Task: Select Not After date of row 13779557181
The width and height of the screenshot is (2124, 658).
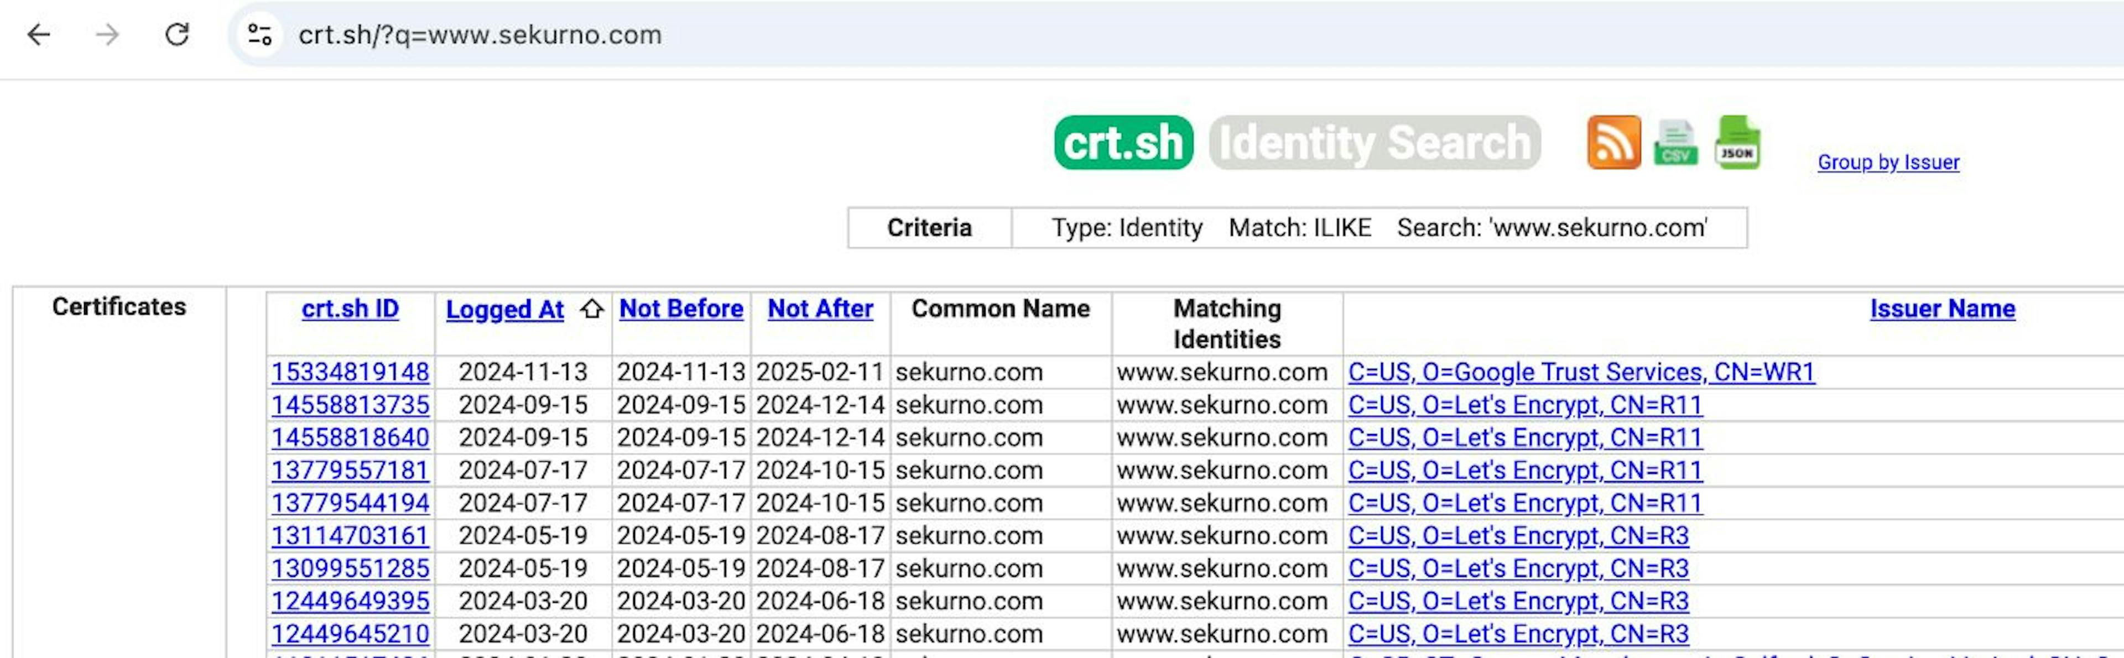Action: click(x=820, y=470)
